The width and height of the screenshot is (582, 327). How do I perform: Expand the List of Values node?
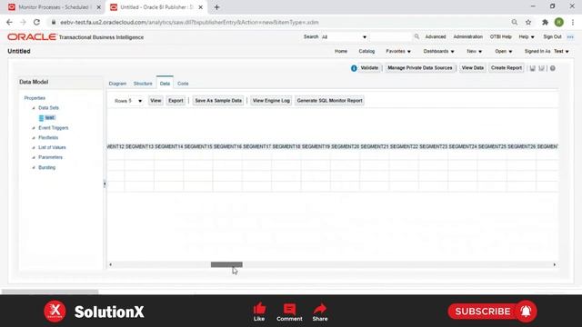[x=34, y=147]
